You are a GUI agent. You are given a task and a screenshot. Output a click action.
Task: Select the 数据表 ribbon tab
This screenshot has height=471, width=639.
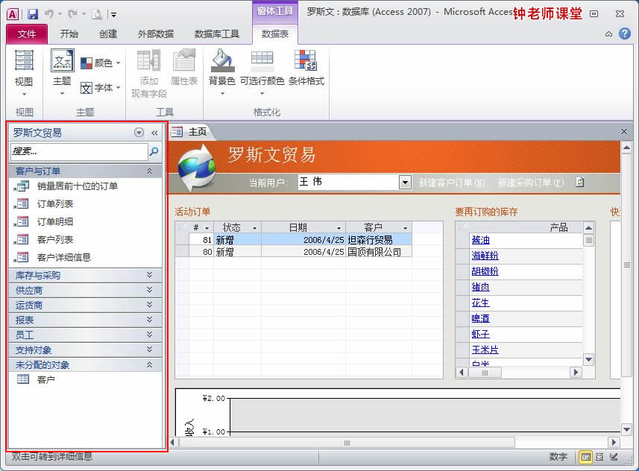pos(275,34)
